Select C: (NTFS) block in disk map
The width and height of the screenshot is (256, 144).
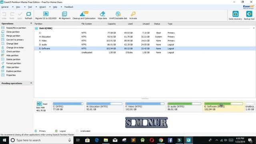68,107
